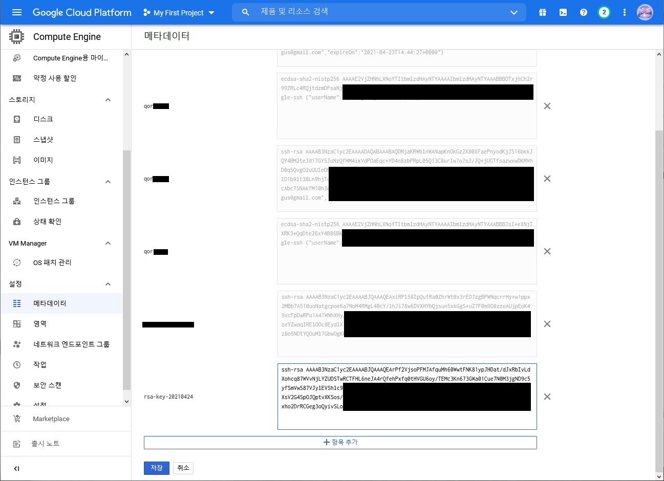Click into the products and resources search field
Screen dimensions: 664x481
(379, 12)
